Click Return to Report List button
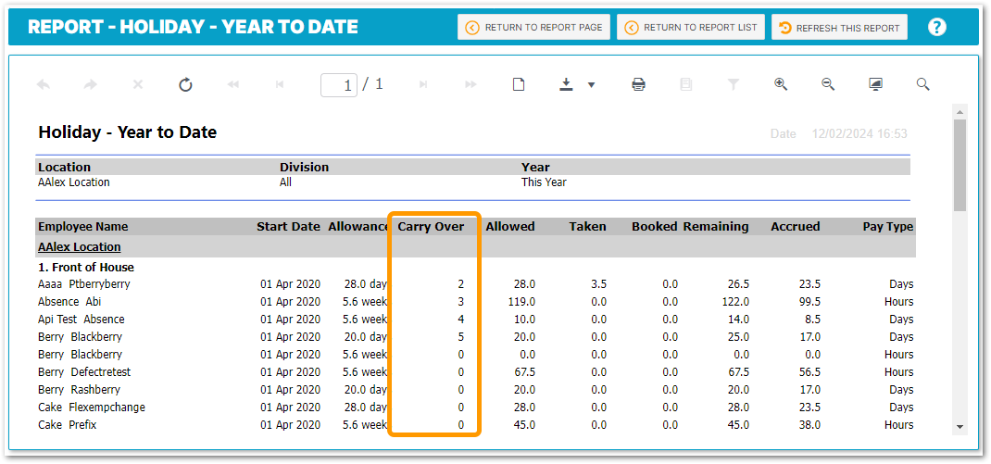 (691, 27)
